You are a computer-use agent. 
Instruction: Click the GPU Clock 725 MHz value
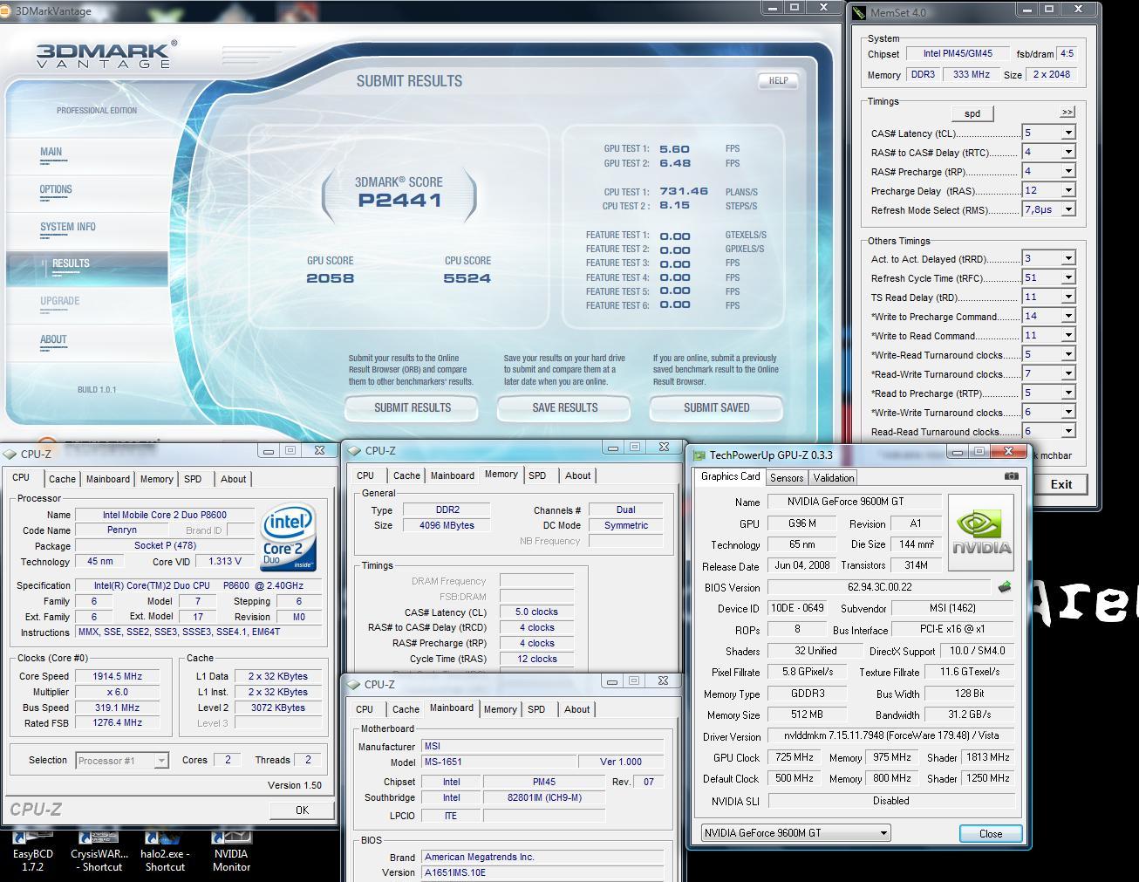(x=794, y=757)
